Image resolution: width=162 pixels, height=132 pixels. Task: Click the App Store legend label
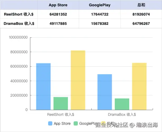click(62, 123)
